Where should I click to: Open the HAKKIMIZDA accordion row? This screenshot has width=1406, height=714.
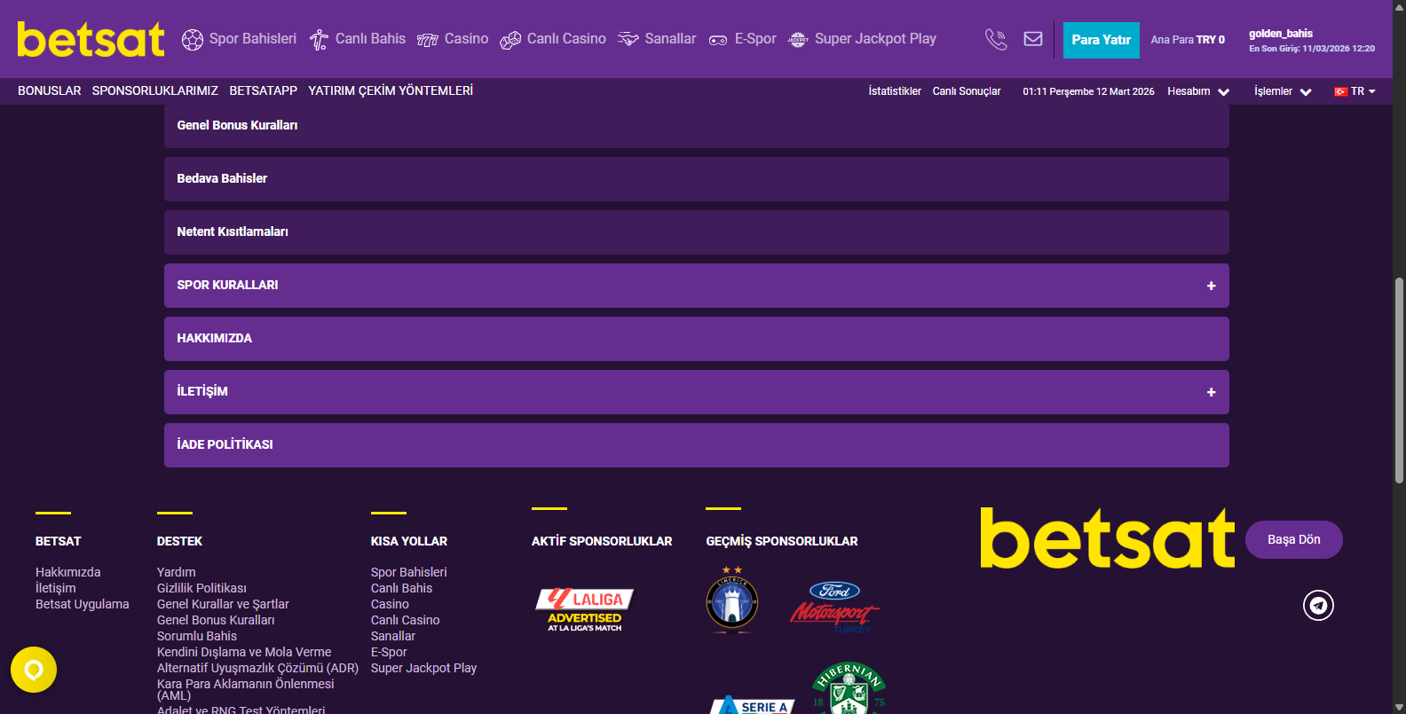point(697,339)
